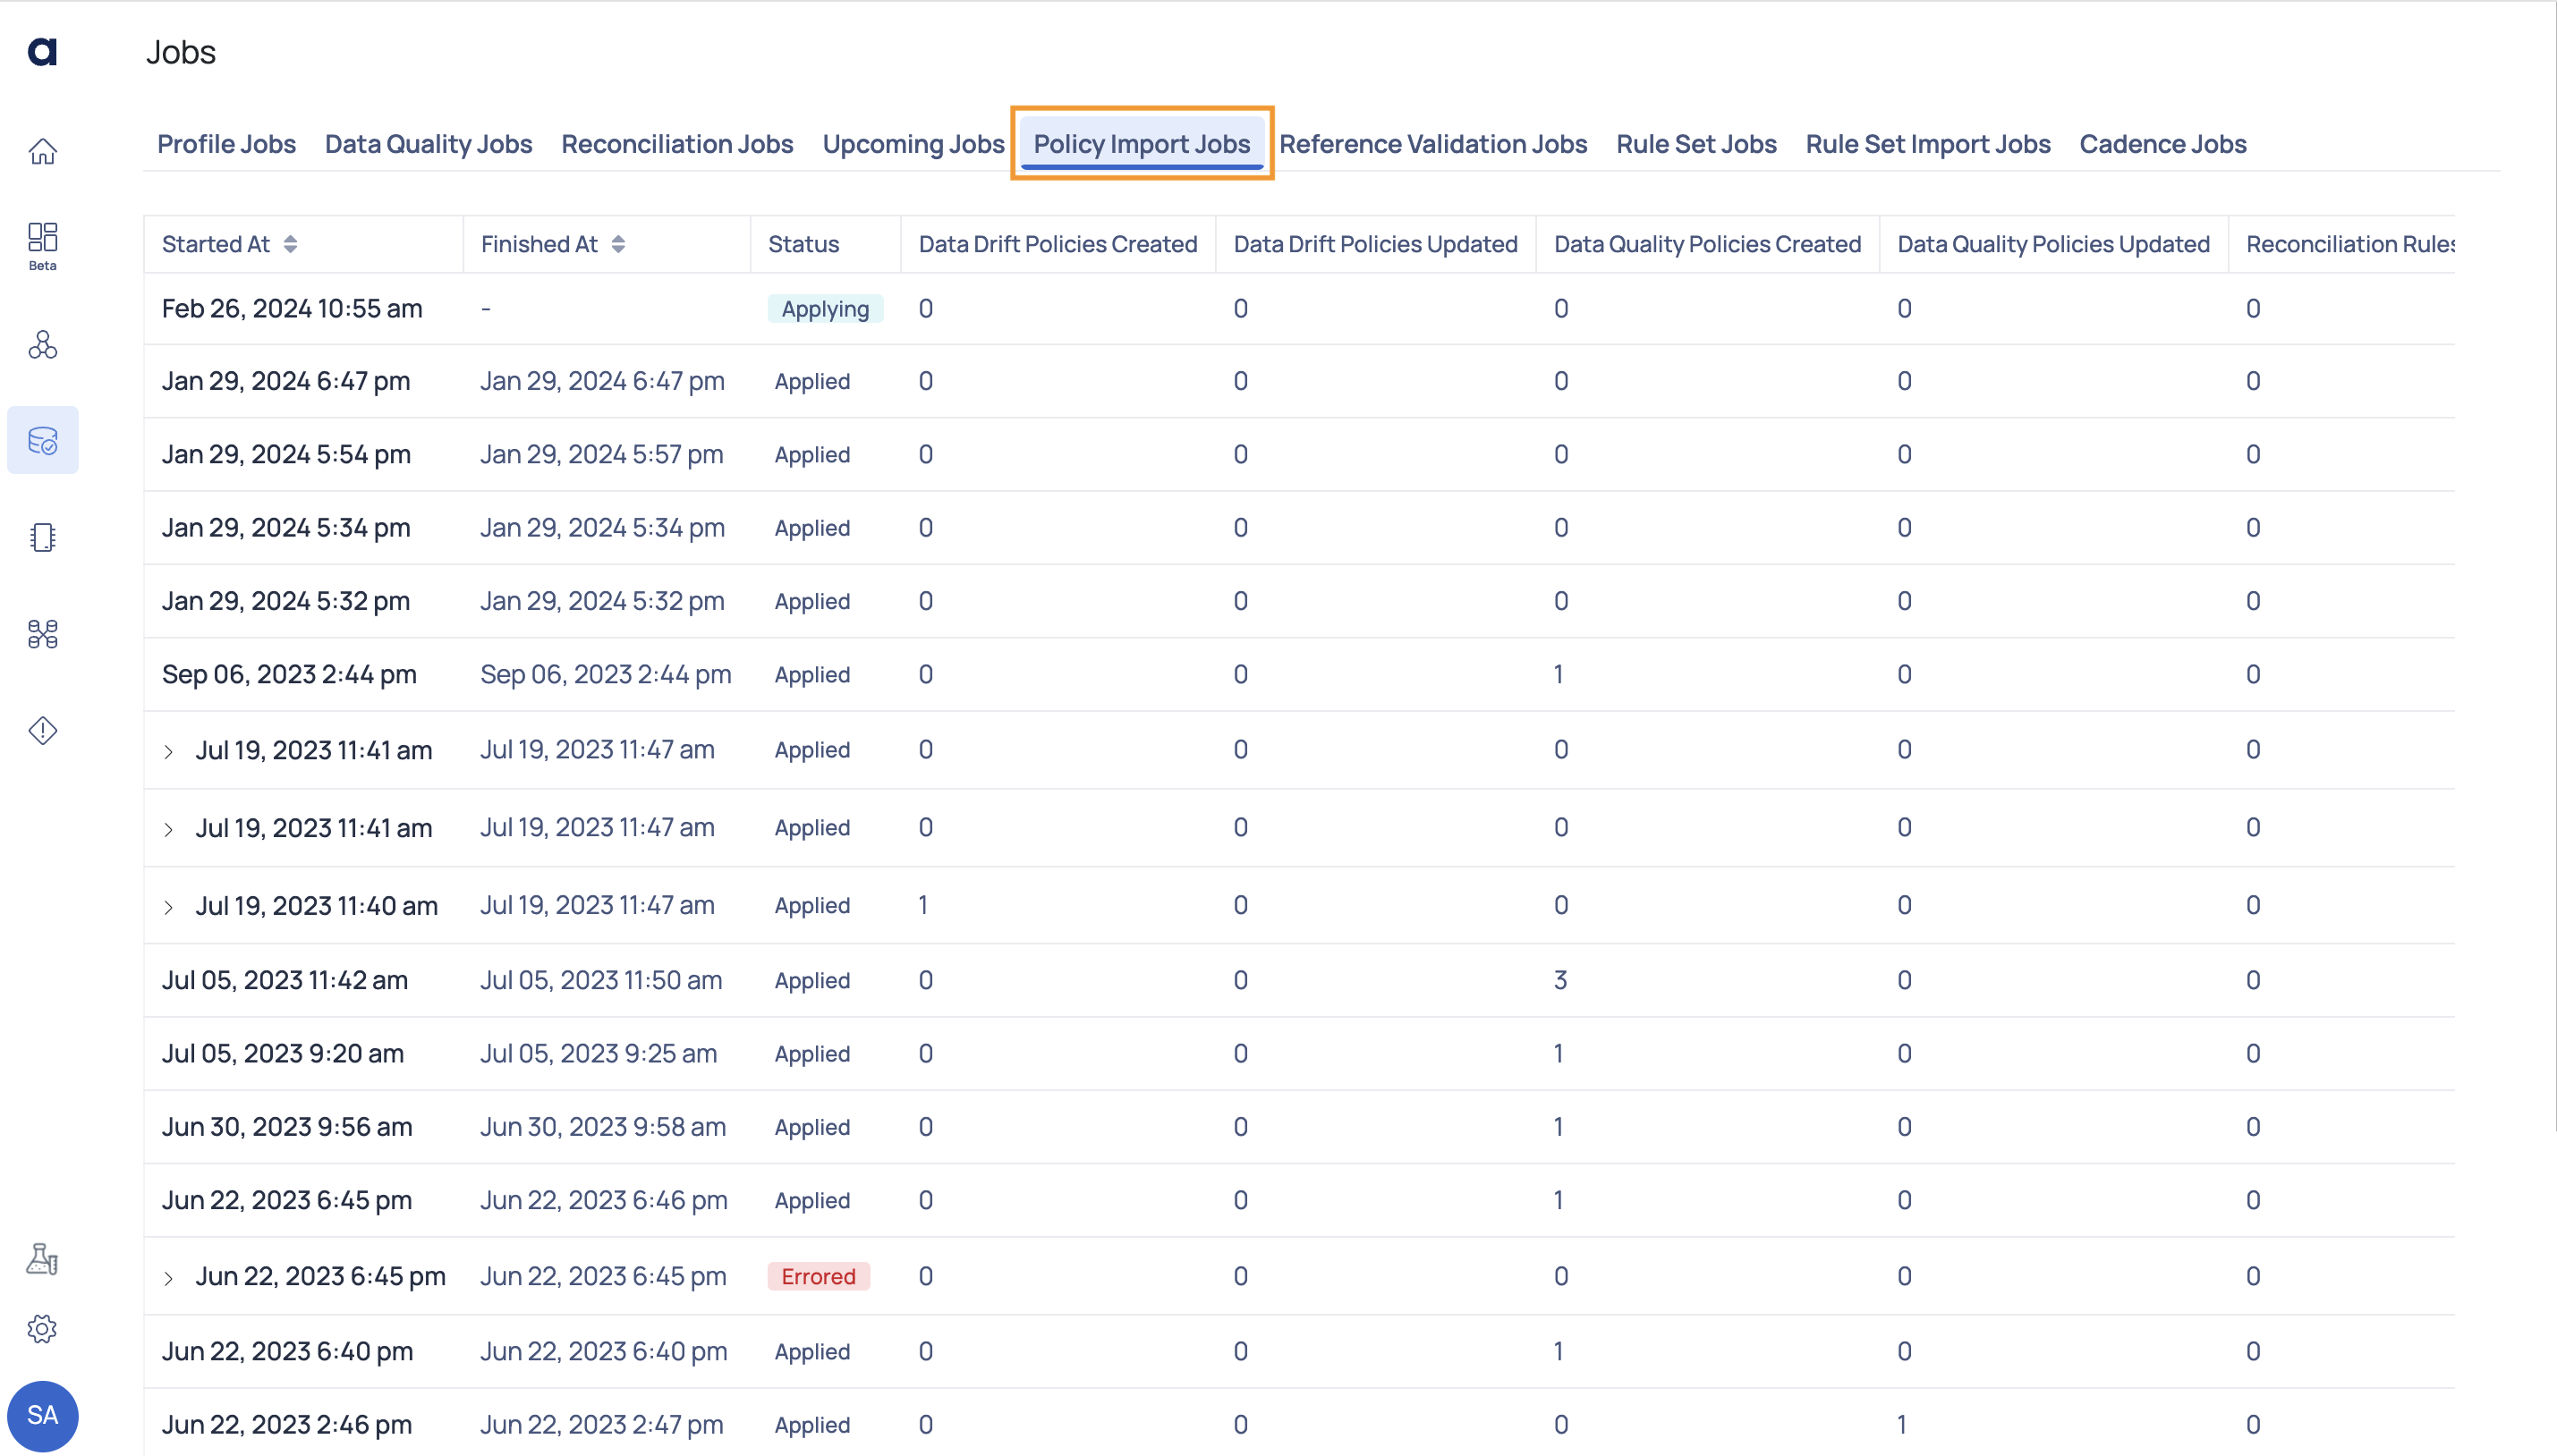The width and height of the screenshot is (2557, 1456).
Task: Open the cluster nodes sidebar icon
Action: pyautogui.click(x=42, y=345)
